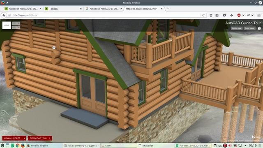The width and height of the screenshot is (263, 148).
Task: Switch to Partner_21032016-1.xlsx taskbar window
Action: [193, 146]
